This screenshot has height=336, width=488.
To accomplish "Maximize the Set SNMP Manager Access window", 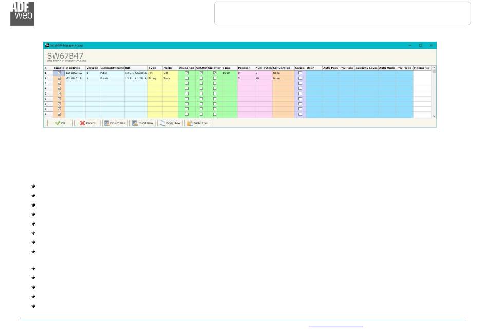I will [x=421, y=45].
